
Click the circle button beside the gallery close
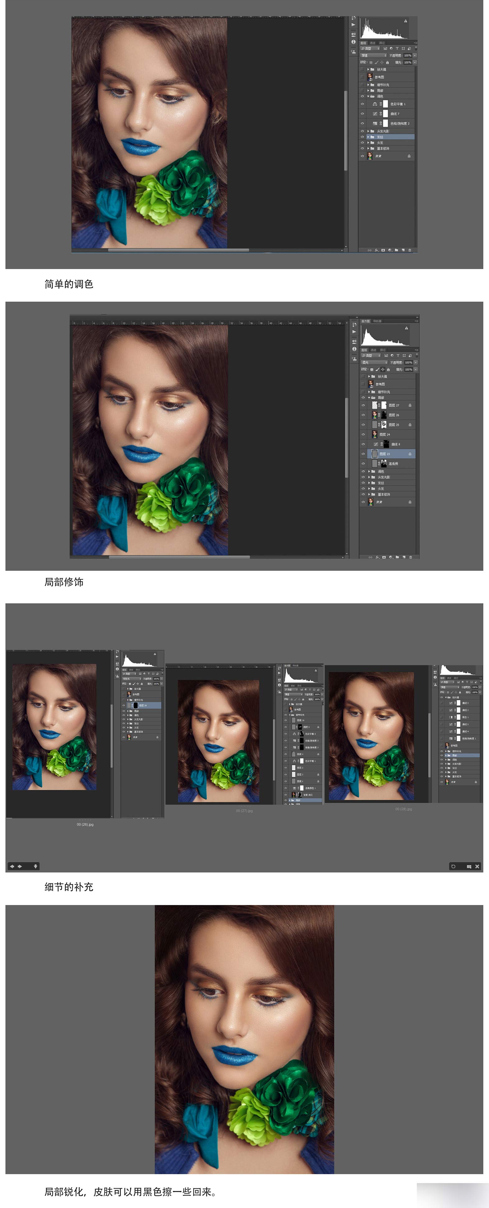coord(453,866)
